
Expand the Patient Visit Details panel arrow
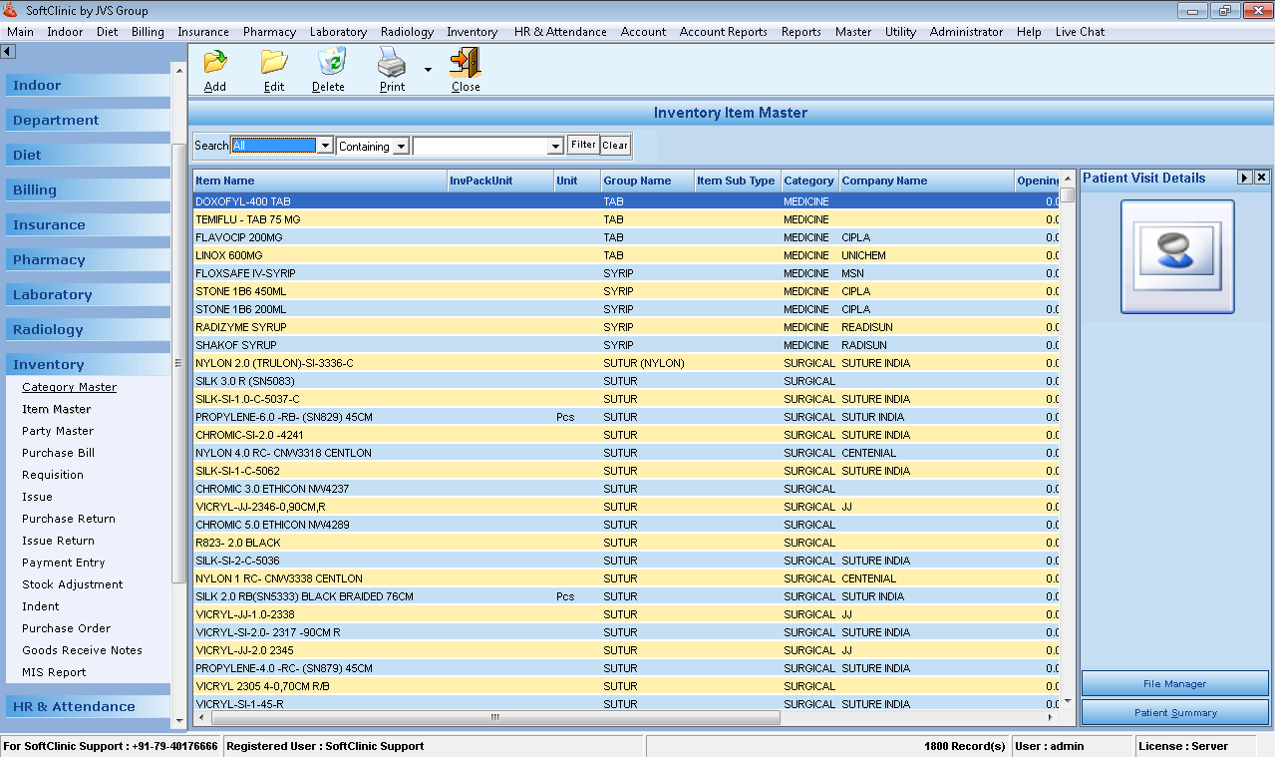[1243, 179]
